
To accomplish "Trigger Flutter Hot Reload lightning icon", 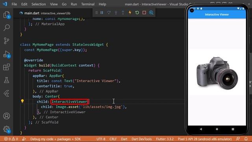I will tap(130, 13).
